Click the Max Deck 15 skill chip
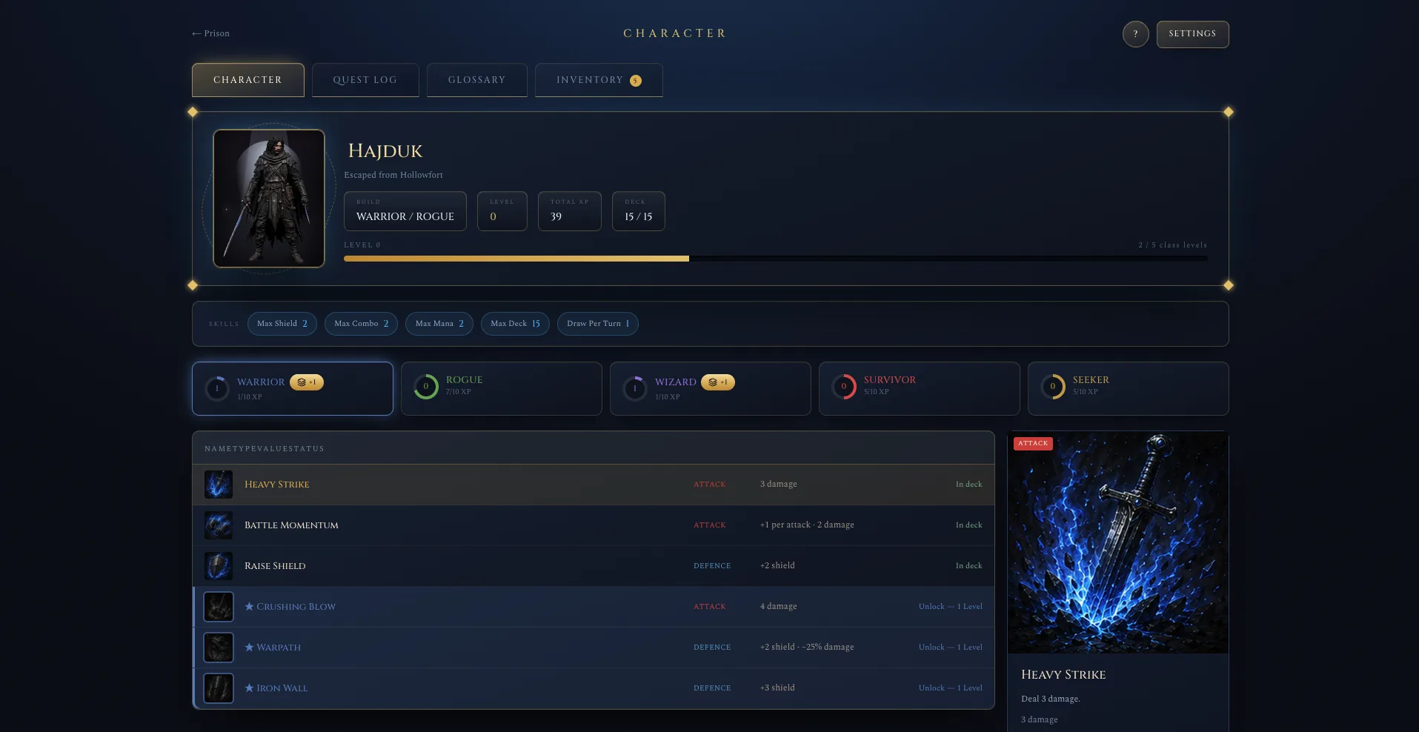This screenshot has width=1419, height=732. pos(515,324)
